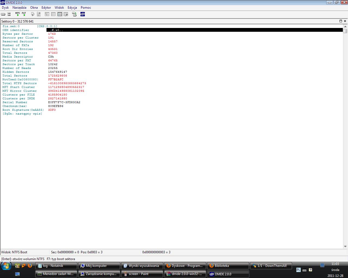Click the Media Descriptor value C3h
348x278 pixels.
point(51,57)
